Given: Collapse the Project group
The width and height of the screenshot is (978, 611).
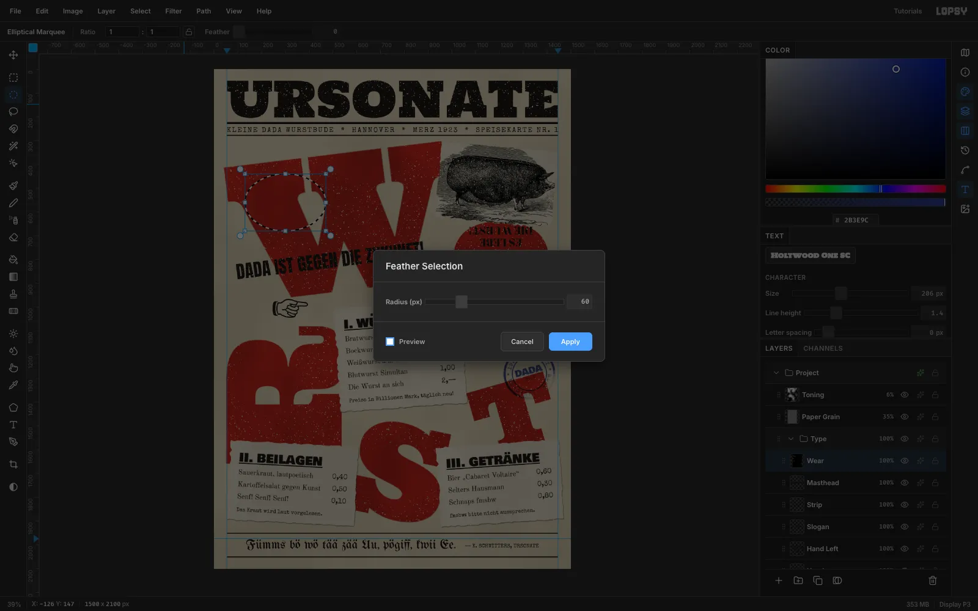Looking at the screenshot, I should [776, 373].
